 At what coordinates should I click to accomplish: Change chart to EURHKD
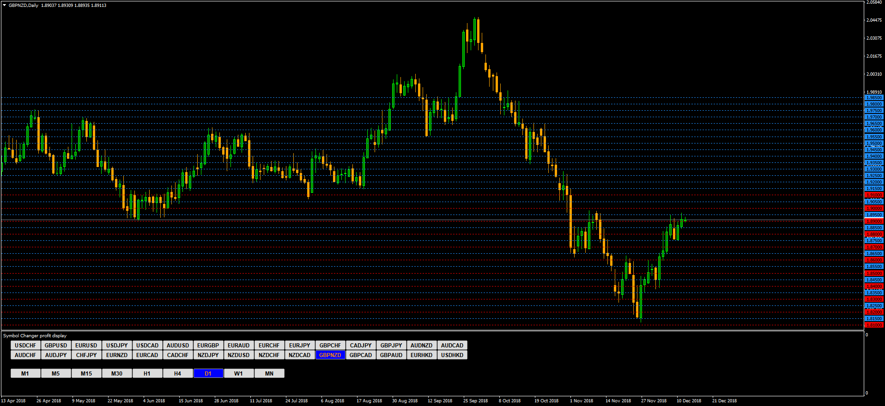[x=422, y=355]
